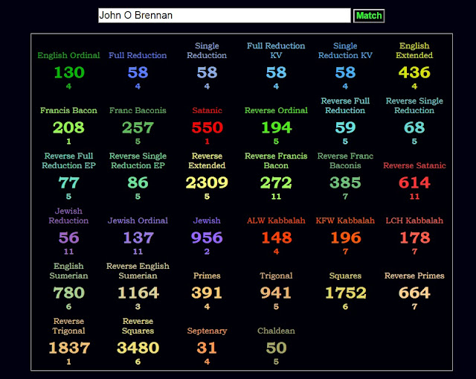Open the Single Reduction cipher label
The width and height of the screenshot is (476, 379).
coord(207,51)
